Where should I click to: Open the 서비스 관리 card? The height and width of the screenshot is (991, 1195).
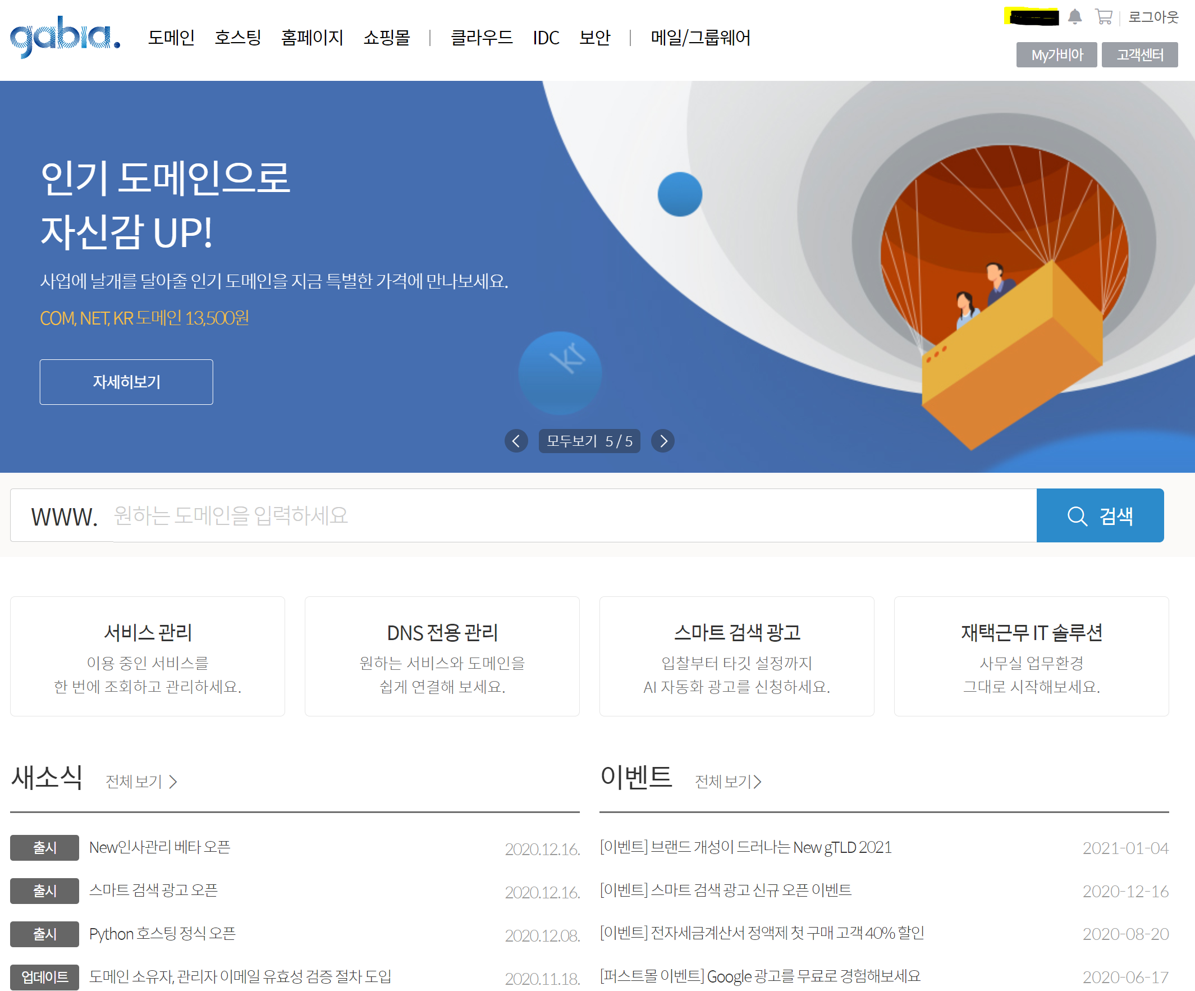click(147, 656)
